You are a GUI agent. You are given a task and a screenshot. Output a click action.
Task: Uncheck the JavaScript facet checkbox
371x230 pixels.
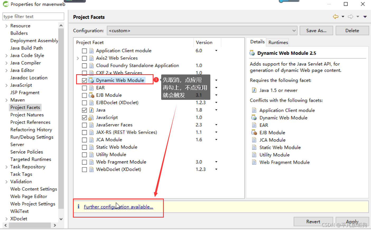[x=85, y=118]
